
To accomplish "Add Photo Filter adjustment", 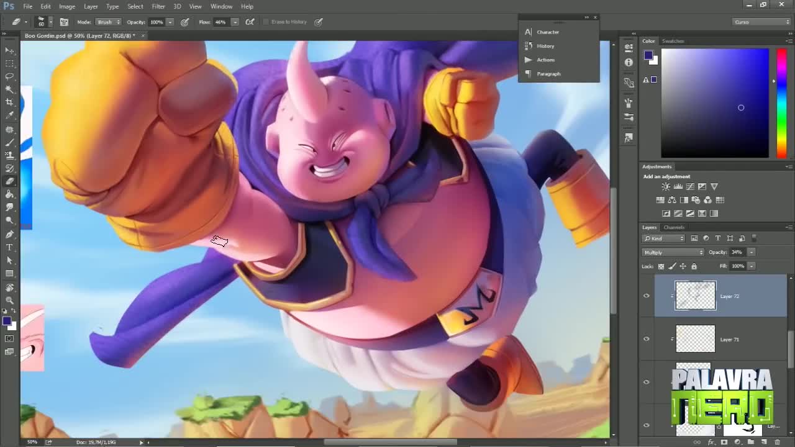I will click(696, 200).
